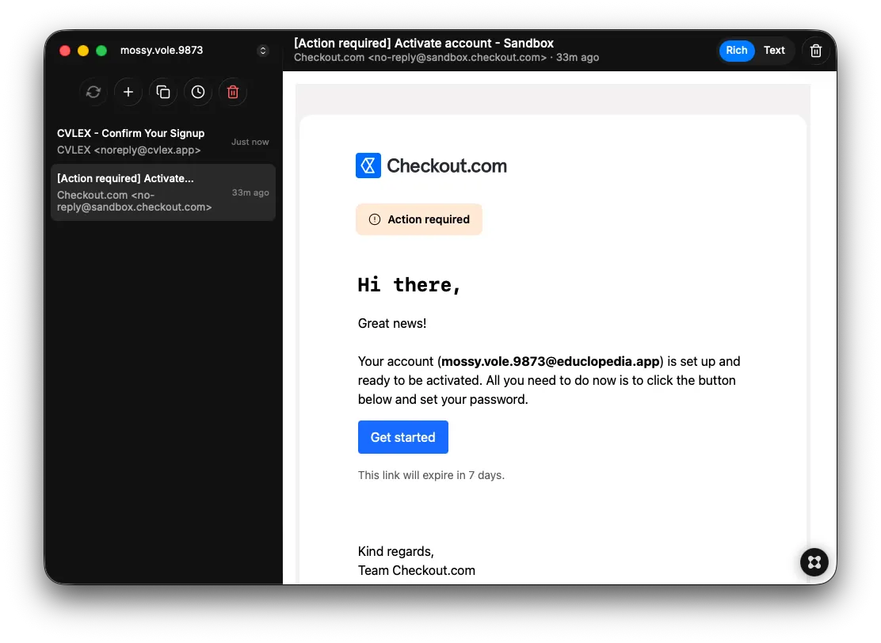
Task: Copy the email address with the copy icon
Action: pos(163,92)
